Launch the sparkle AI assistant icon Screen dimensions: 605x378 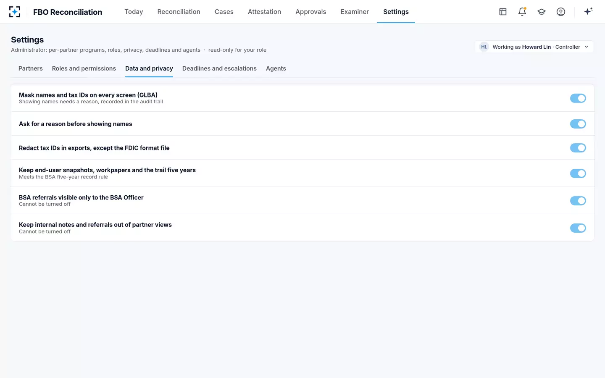tap(588, 11)
